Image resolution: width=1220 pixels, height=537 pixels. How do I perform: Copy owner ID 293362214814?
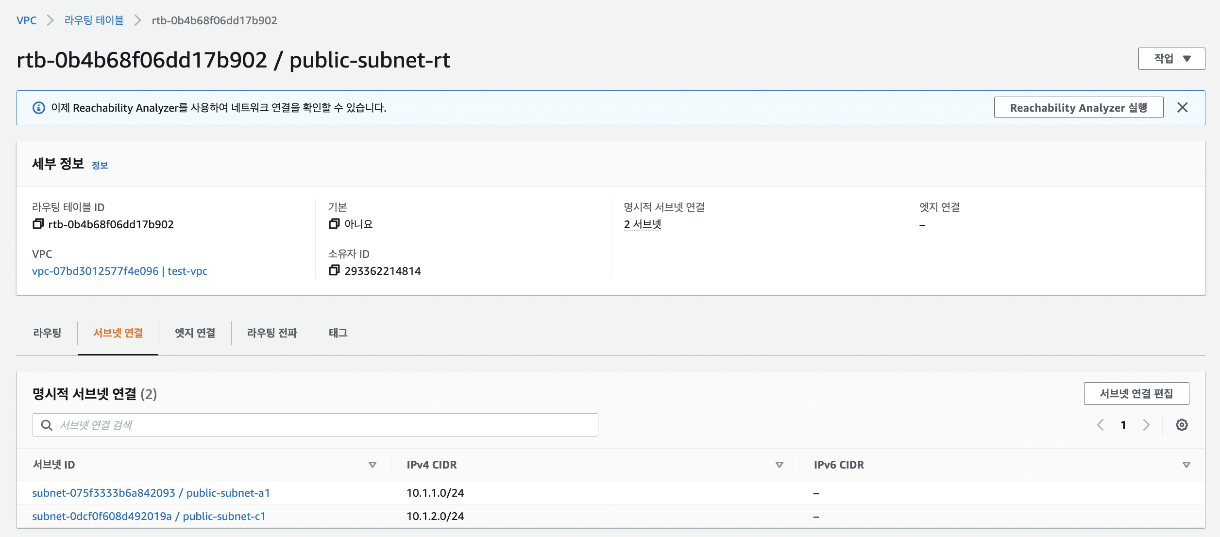pyautogui.click(x=334, y=270)
